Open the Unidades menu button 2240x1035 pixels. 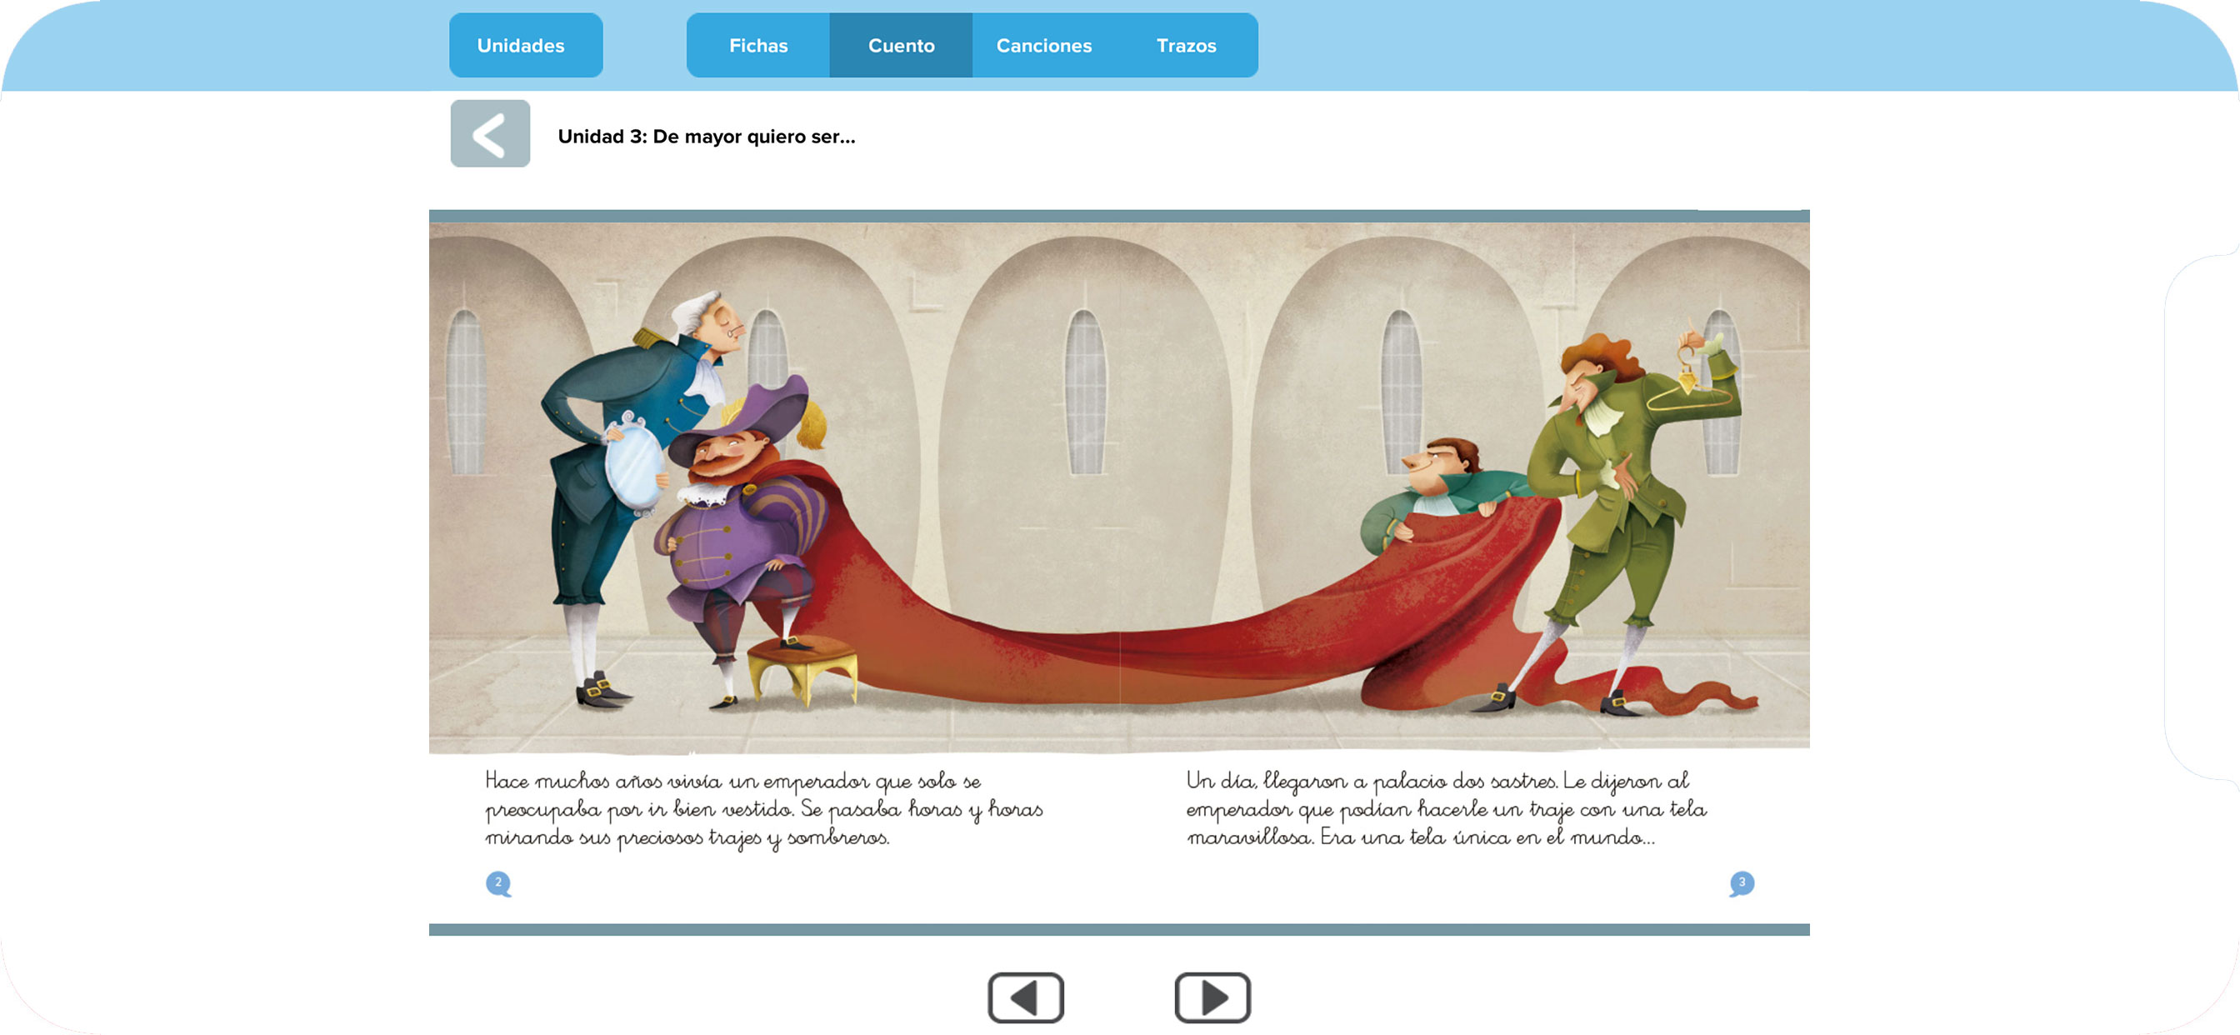[x=525, y=45]
